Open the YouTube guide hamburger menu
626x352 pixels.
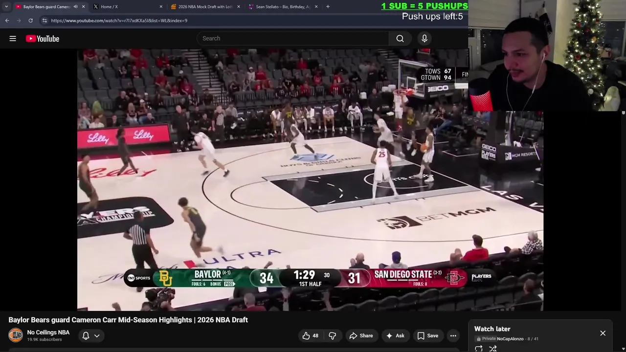coord(13,39)
